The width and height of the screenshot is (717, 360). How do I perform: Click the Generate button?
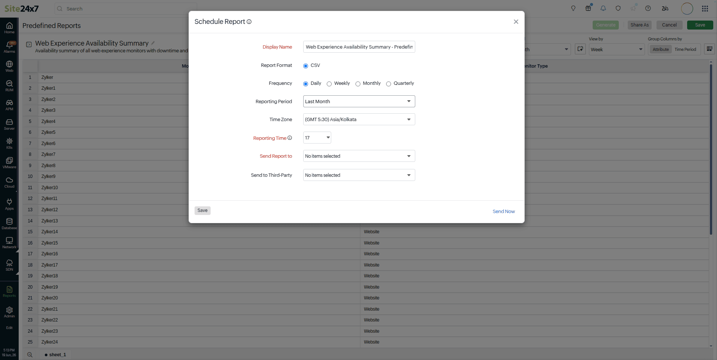click(605, 25)
